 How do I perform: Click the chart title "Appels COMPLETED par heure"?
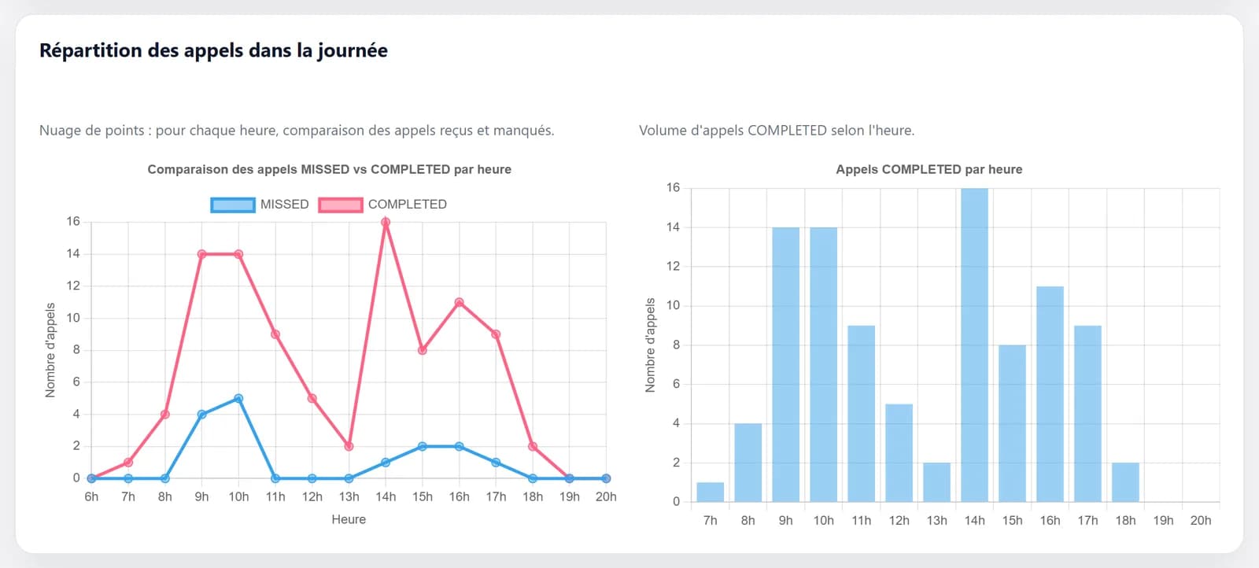929,169
